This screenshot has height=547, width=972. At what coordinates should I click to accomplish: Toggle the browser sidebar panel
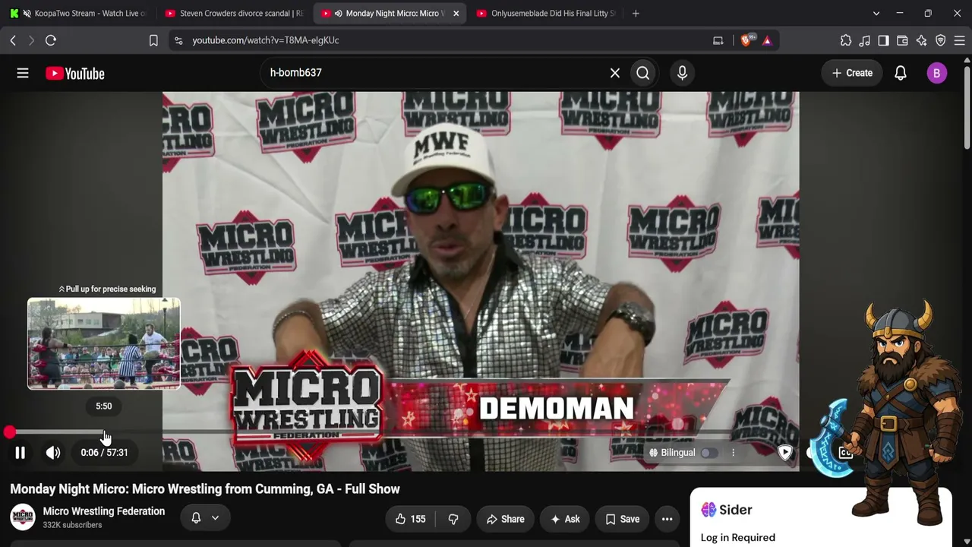point(883,40)
